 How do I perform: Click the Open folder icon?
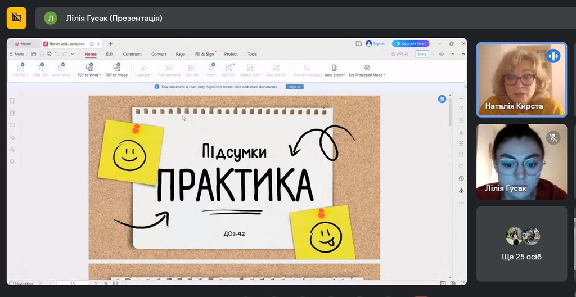[x=34, y=54]
